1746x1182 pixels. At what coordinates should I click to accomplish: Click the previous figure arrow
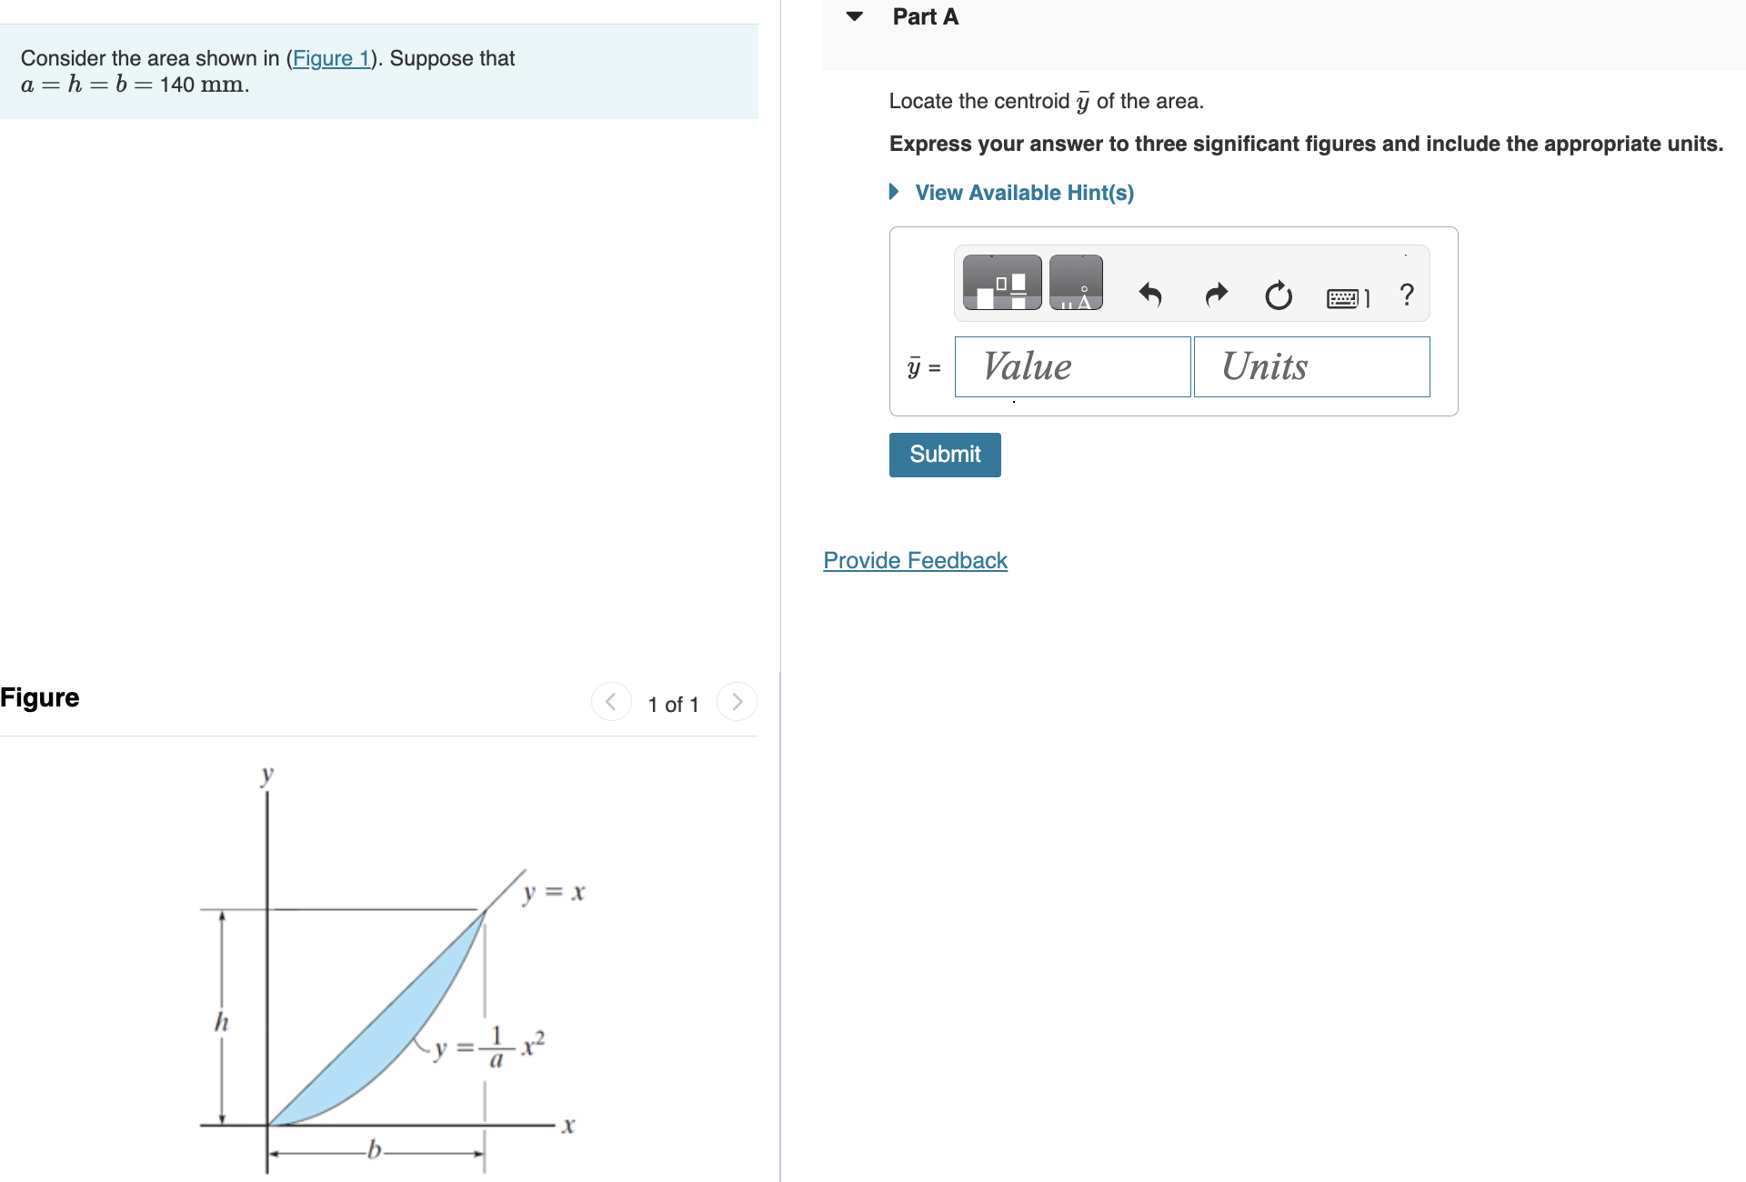(611, 701)
